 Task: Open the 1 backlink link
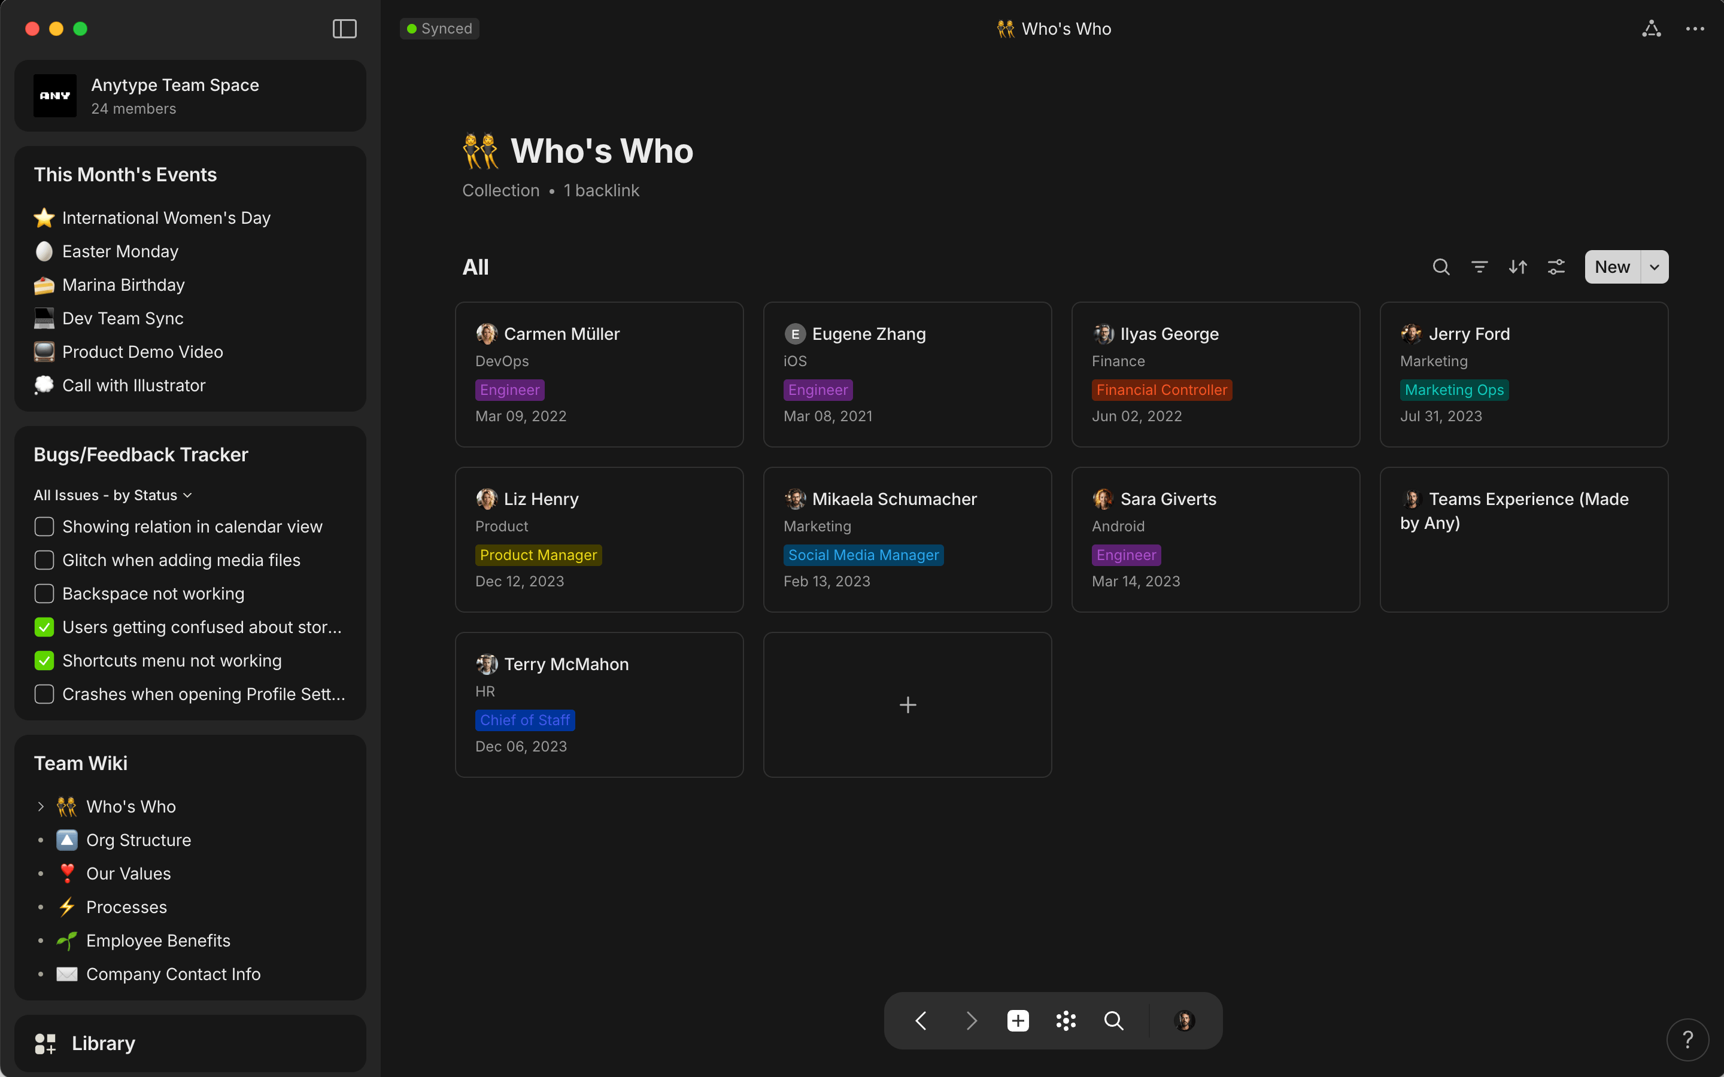[600, 190]
